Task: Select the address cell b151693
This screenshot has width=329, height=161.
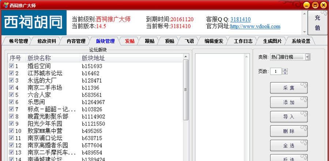Action: pos(92,66)
